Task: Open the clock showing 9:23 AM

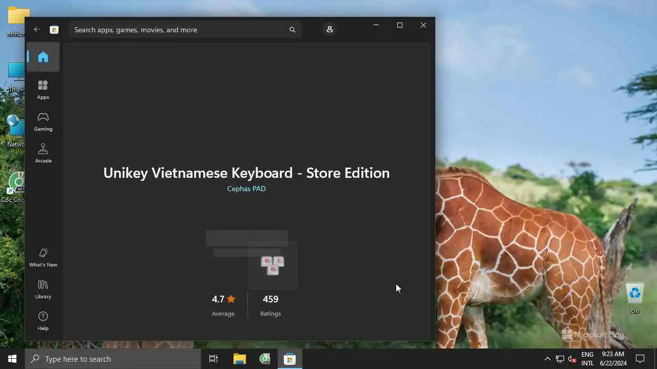Action: pos(613,359)
